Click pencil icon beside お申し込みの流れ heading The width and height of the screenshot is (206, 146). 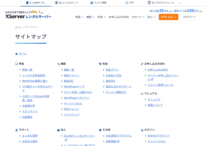[x=142, y=64]
